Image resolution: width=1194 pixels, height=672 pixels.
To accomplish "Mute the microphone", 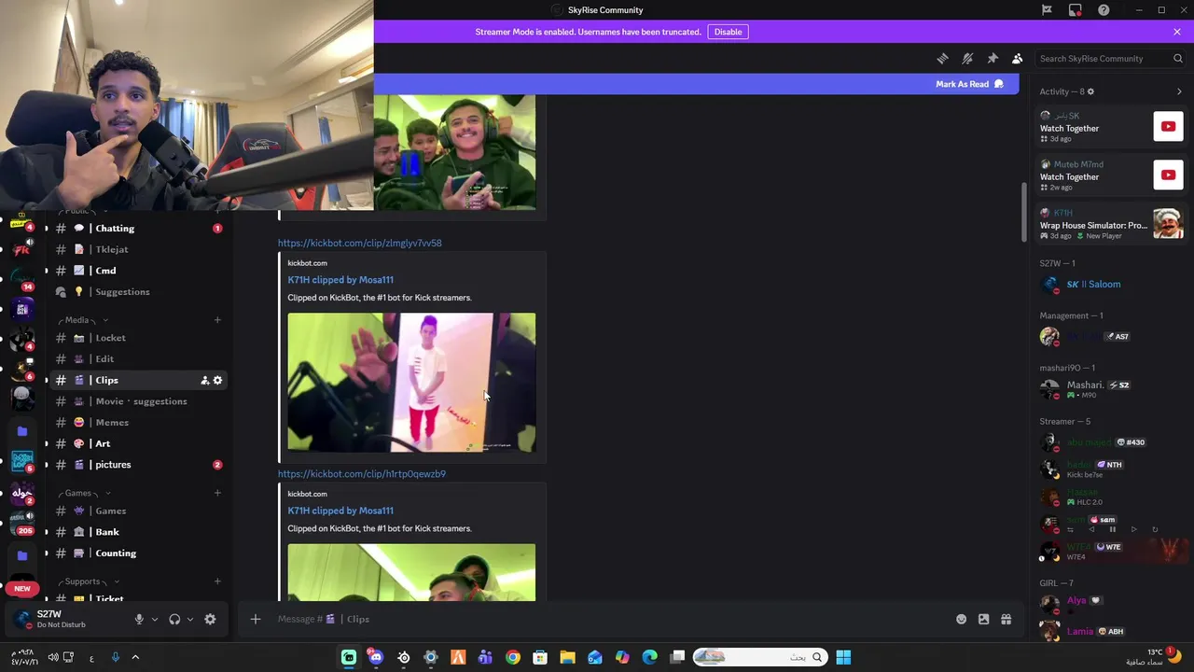I will pyautogui.click(x=139, y=619).
